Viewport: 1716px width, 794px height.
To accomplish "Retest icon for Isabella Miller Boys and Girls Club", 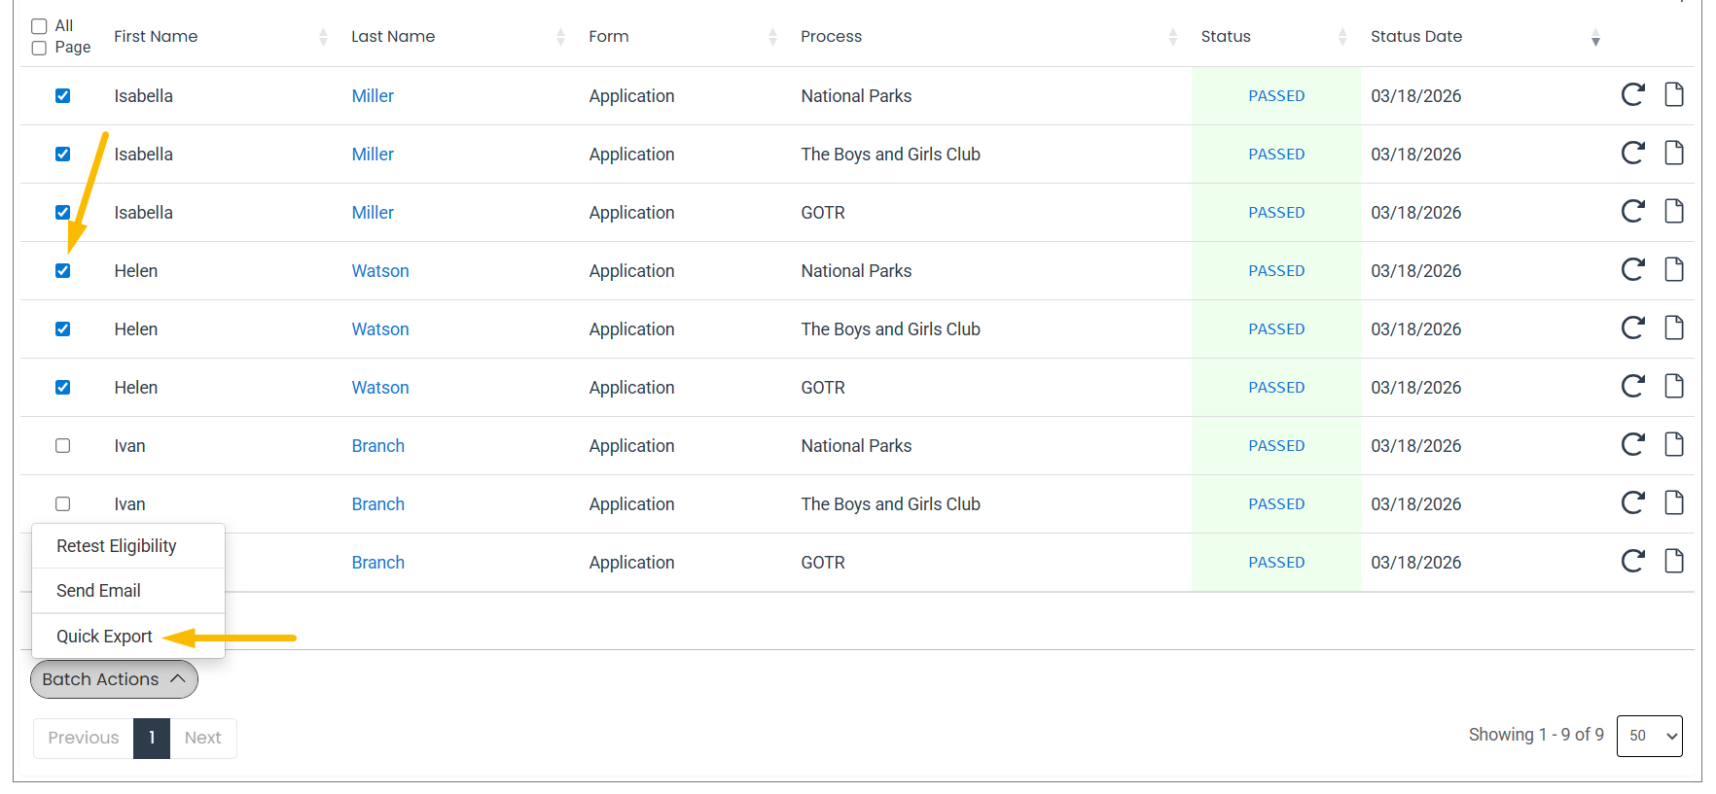I will (1632, 153).
